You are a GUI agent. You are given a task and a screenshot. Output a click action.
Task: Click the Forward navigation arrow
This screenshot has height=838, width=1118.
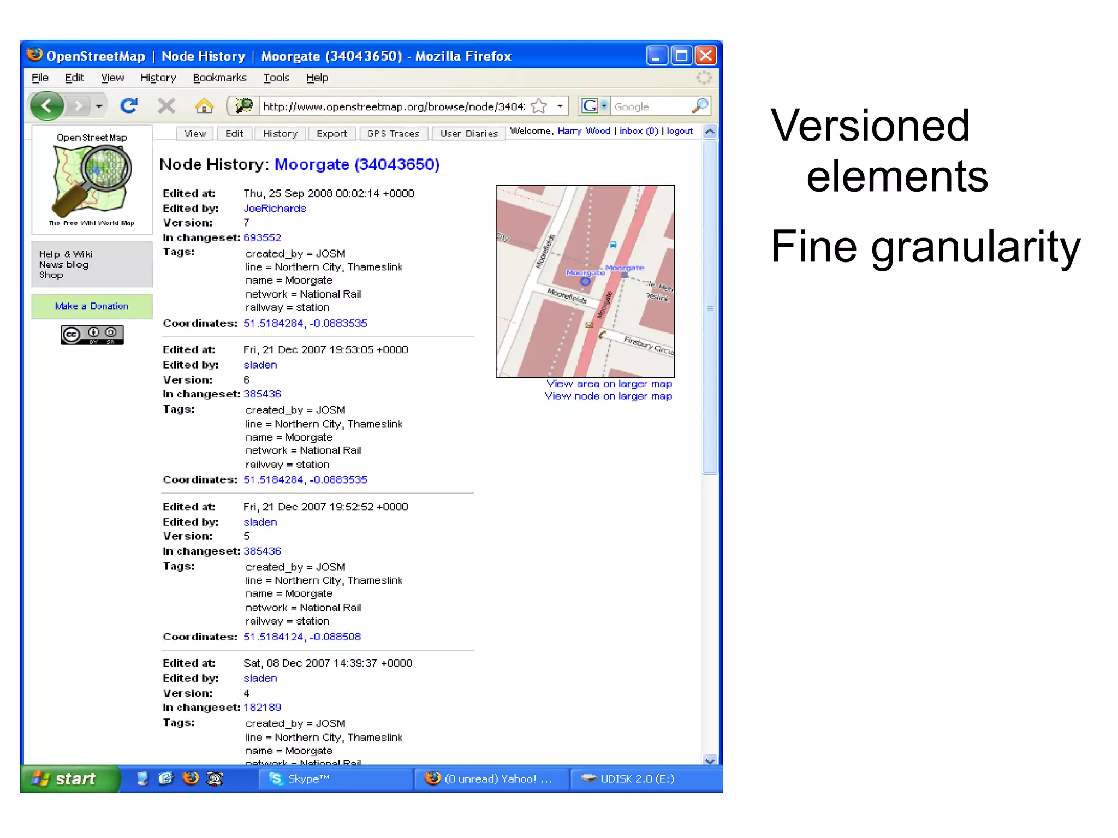[x=79, y=105]
